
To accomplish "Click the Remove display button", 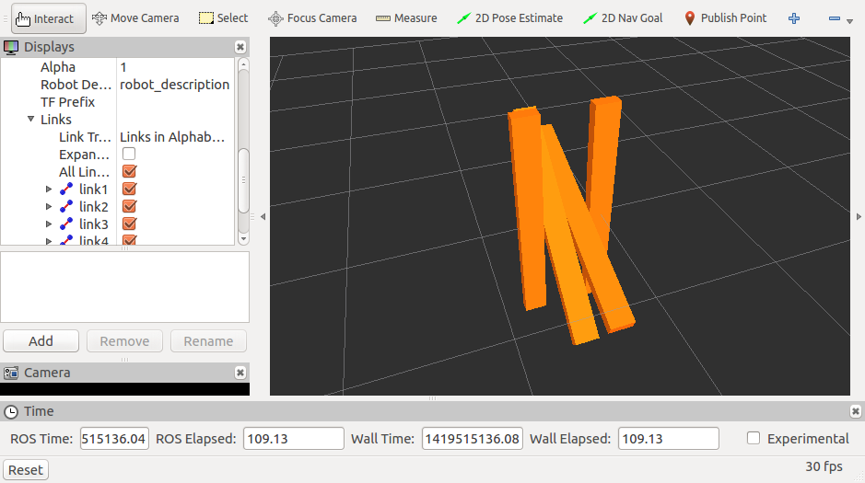I will [124, 341].
